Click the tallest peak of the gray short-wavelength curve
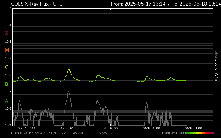 69,92
